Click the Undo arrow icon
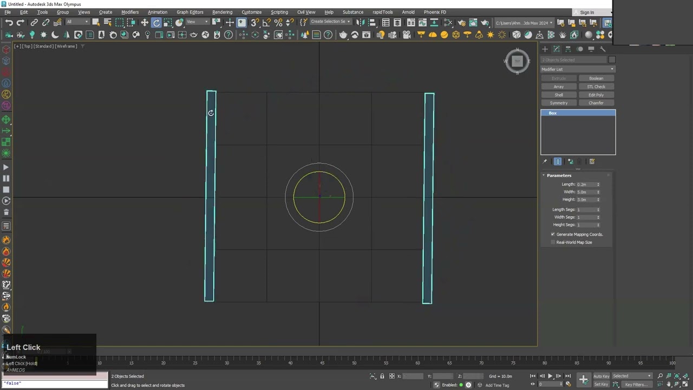Viewport: 693px width, 390px height. [x=9, y=23]
